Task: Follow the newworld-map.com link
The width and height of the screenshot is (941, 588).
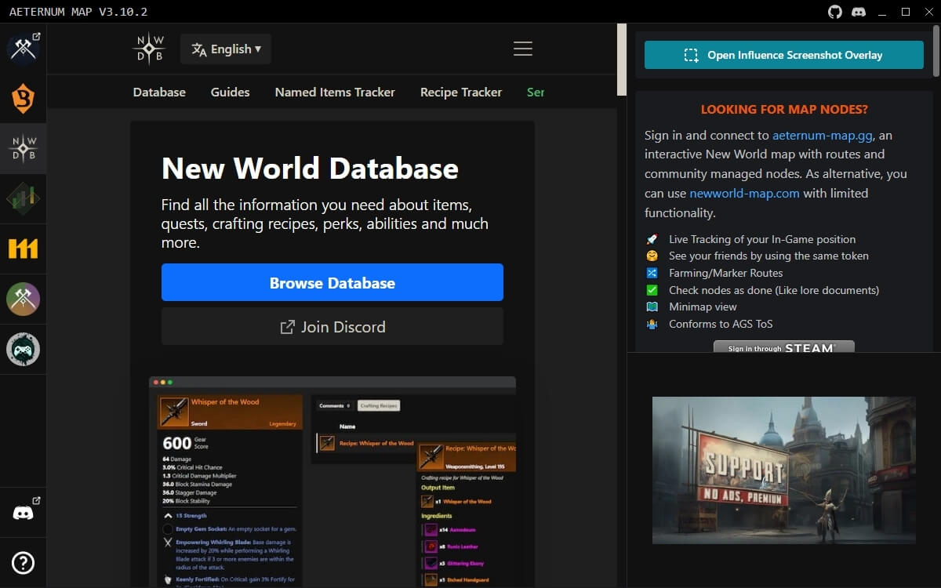Action: point(745,193)
